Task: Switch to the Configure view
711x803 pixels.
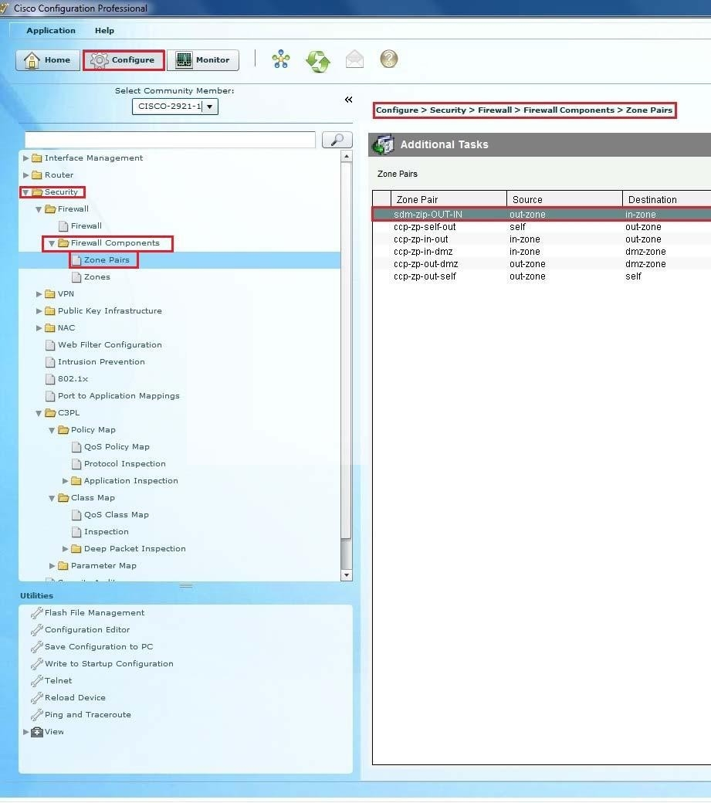Action: pos(124,60)
